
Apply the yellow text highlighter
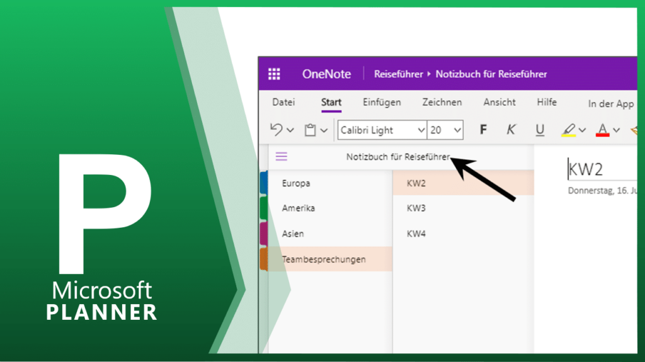click(x=568, y=130)
